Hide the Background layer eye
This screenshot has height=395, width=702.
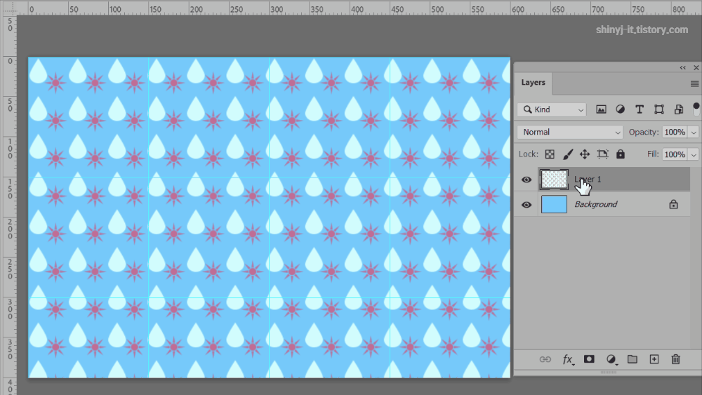pyautogui.click(x=526, y=204)
